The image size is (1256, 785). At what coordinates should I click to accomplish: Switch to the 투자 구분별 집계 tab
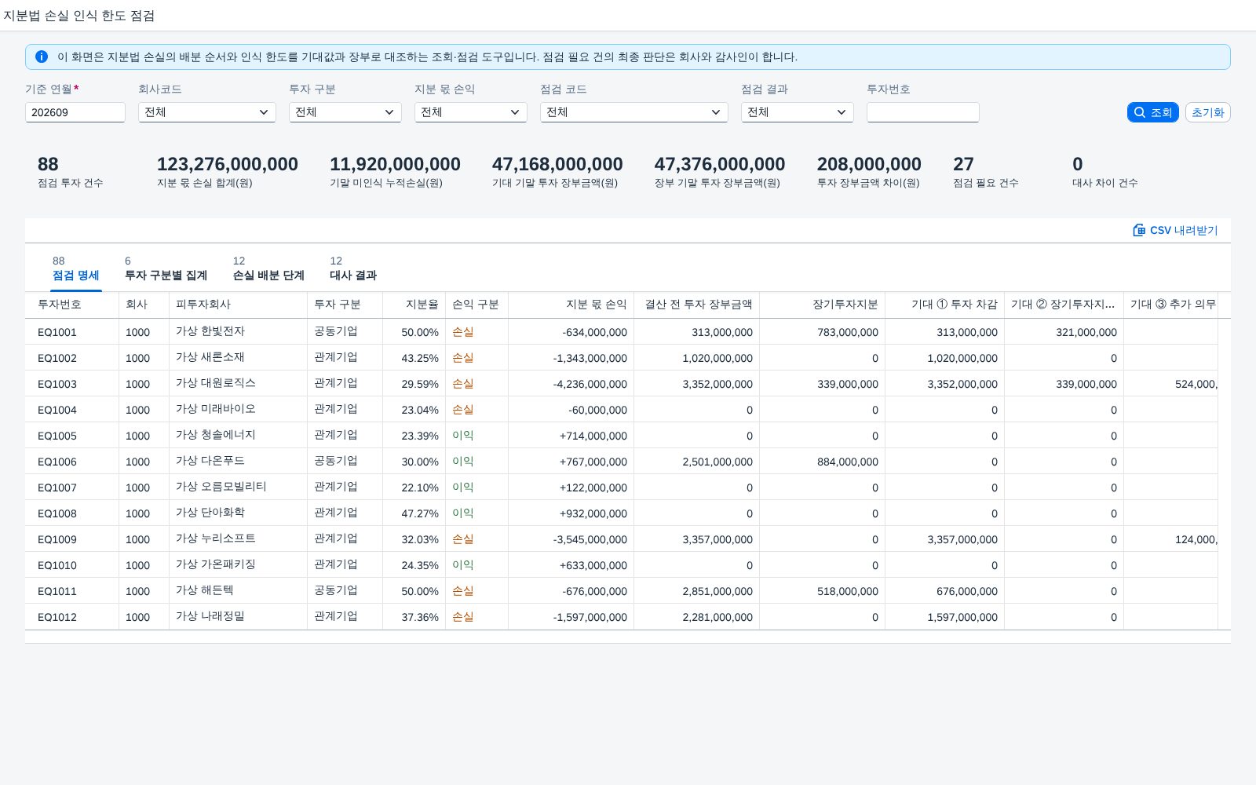click(x=166, y=268)
